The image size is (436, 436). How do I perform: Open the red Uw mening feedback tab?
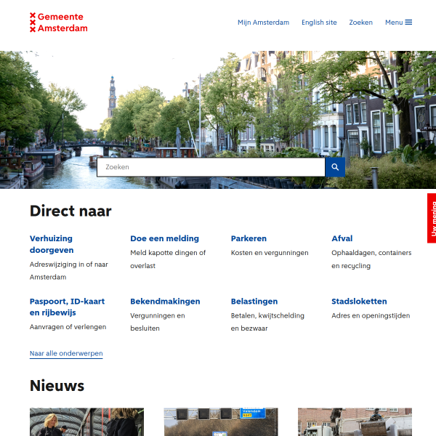(x=432, y=218)
